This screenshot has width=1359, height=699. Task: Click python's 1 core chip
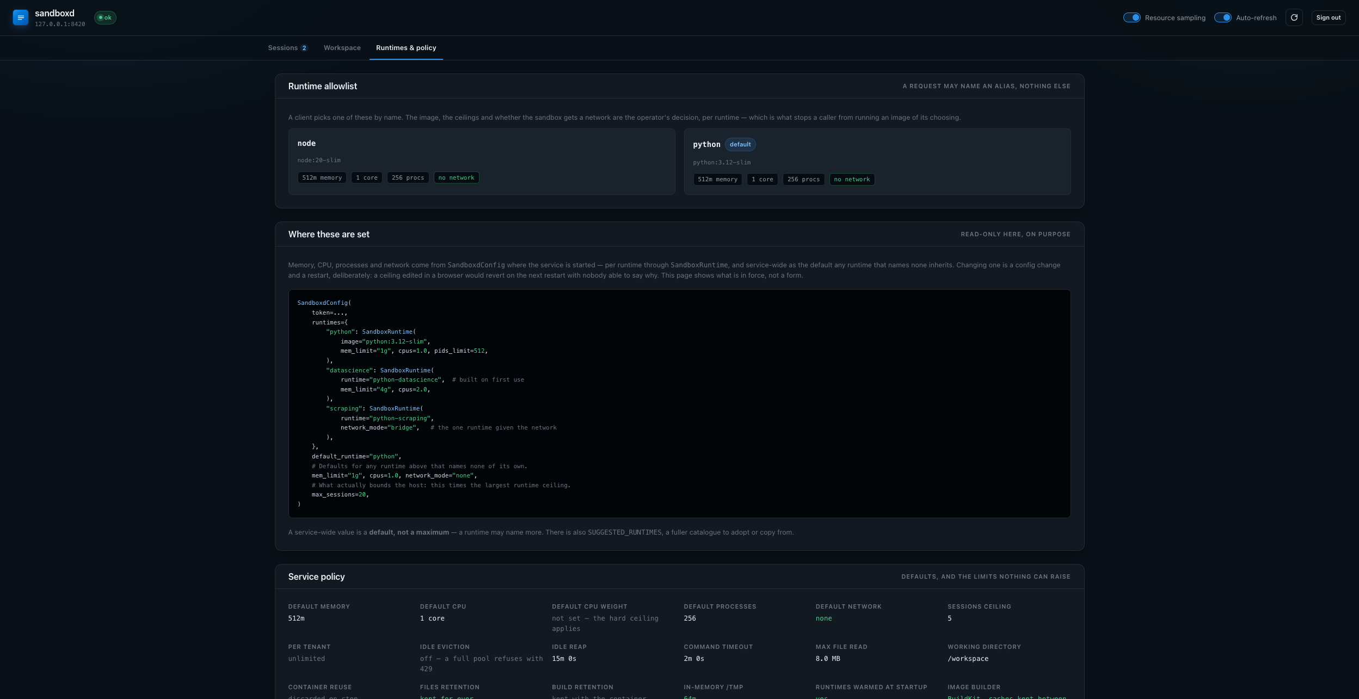tap(762, 179)
